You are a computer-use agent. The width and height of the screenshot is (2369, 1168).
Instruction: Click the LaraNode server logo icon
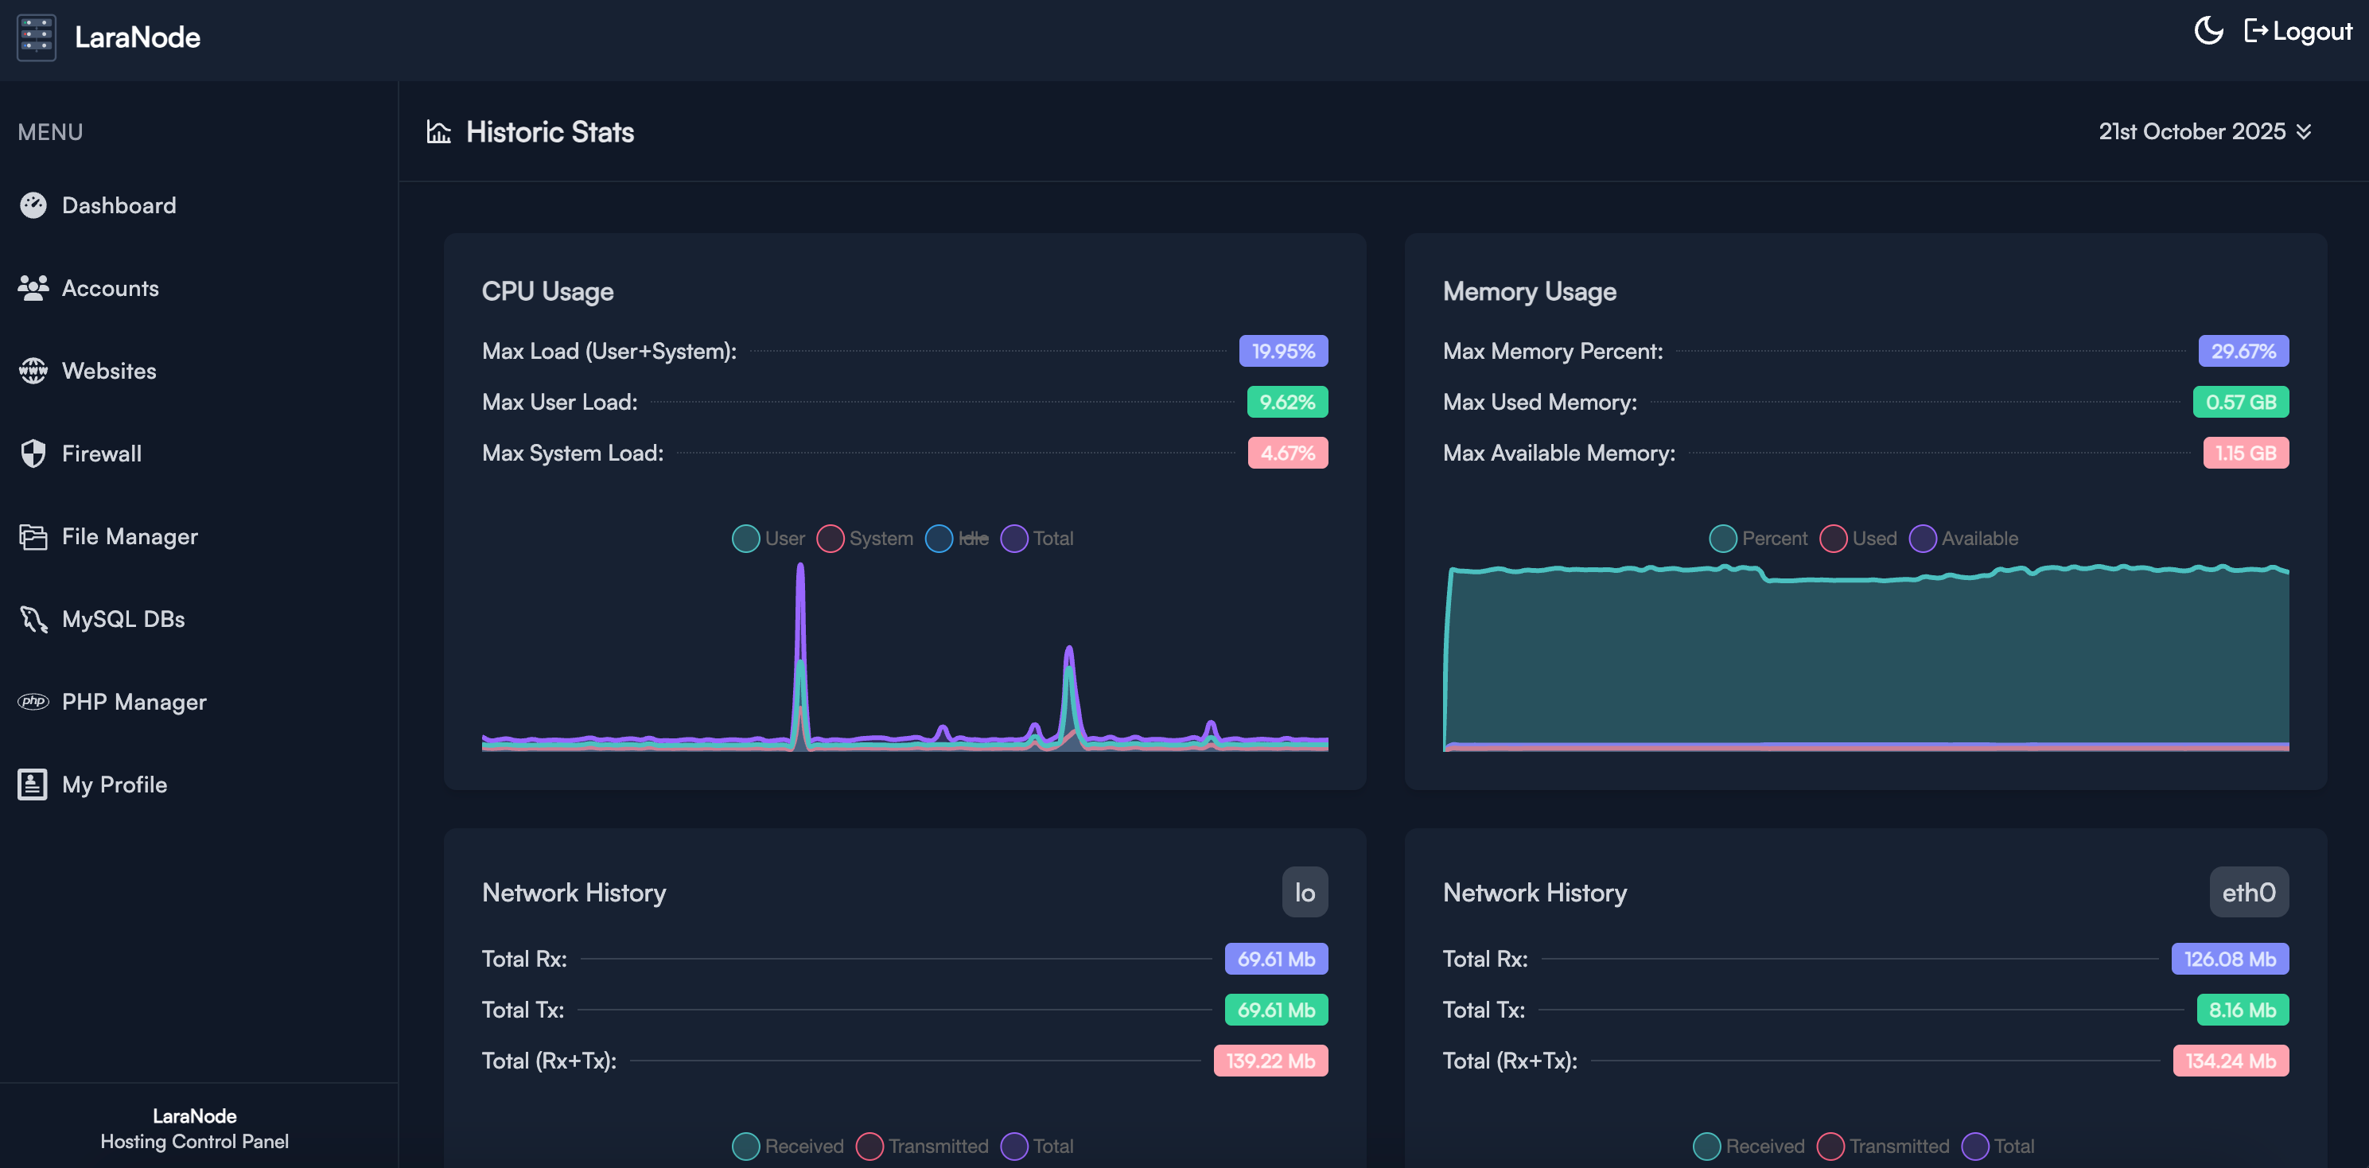click(x=37, y=37)
